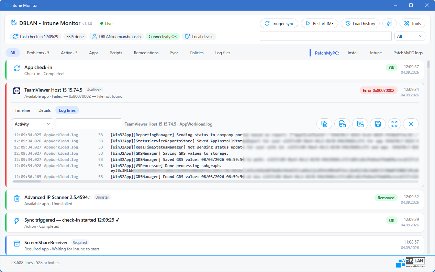Click the save log to disk icon
This screenshot has height=272, width=435.
click(378, 124)
